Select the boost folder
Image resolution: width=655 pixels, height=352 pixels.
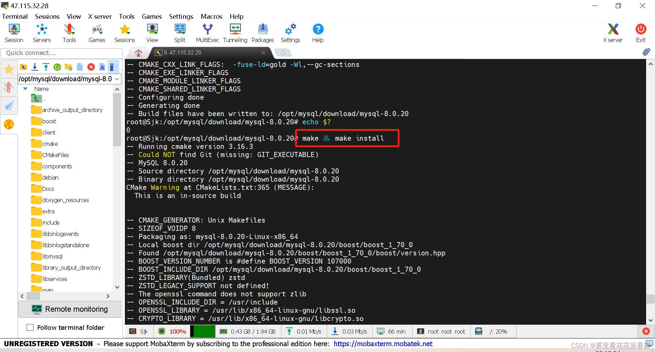[44, 121]
